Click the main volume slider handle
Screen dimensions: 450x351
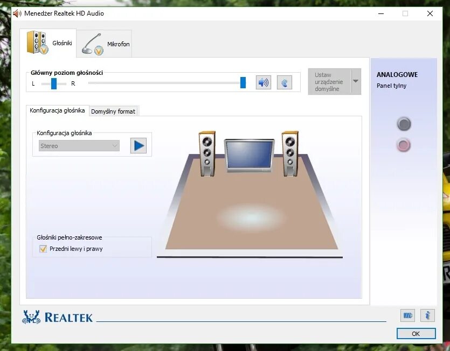coord(243,82)
